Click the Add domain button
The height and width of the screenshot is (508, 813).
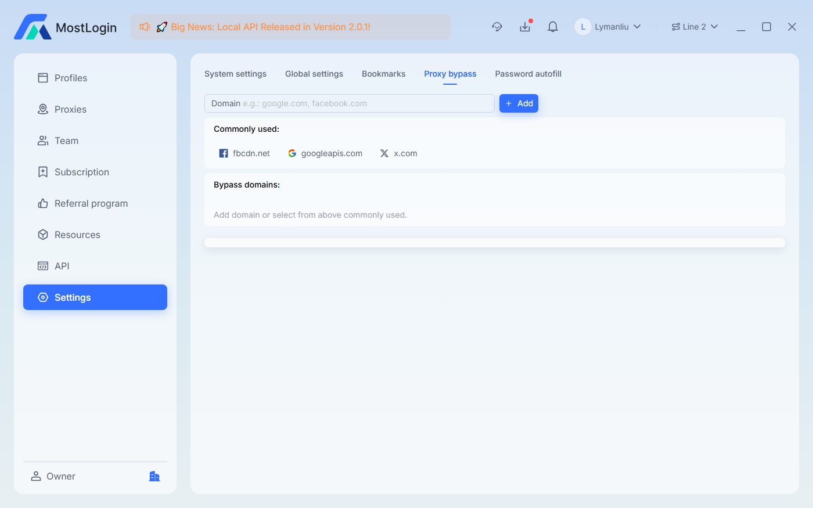point(519,103)
